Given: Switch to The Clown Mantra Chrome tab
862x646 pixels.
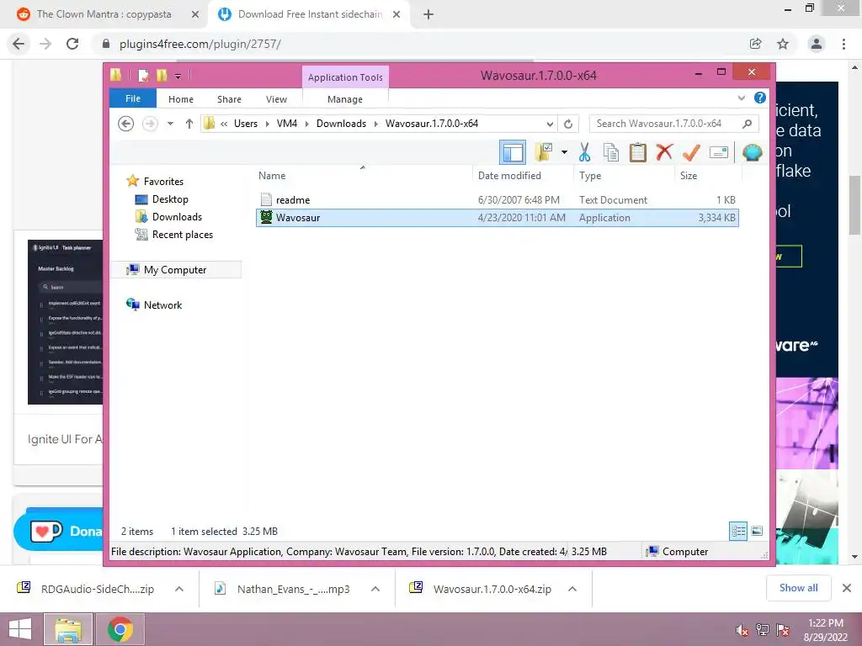Looking at the screenshot, I should tap(104, 14).
